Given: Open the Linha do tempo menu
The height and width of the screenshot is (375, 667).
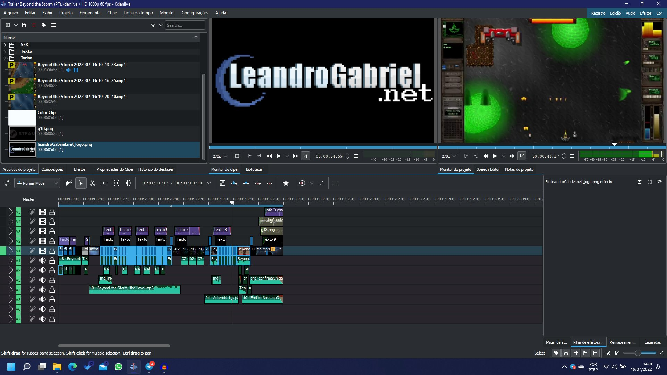Looking at the screenshot, I should [138, 13].
